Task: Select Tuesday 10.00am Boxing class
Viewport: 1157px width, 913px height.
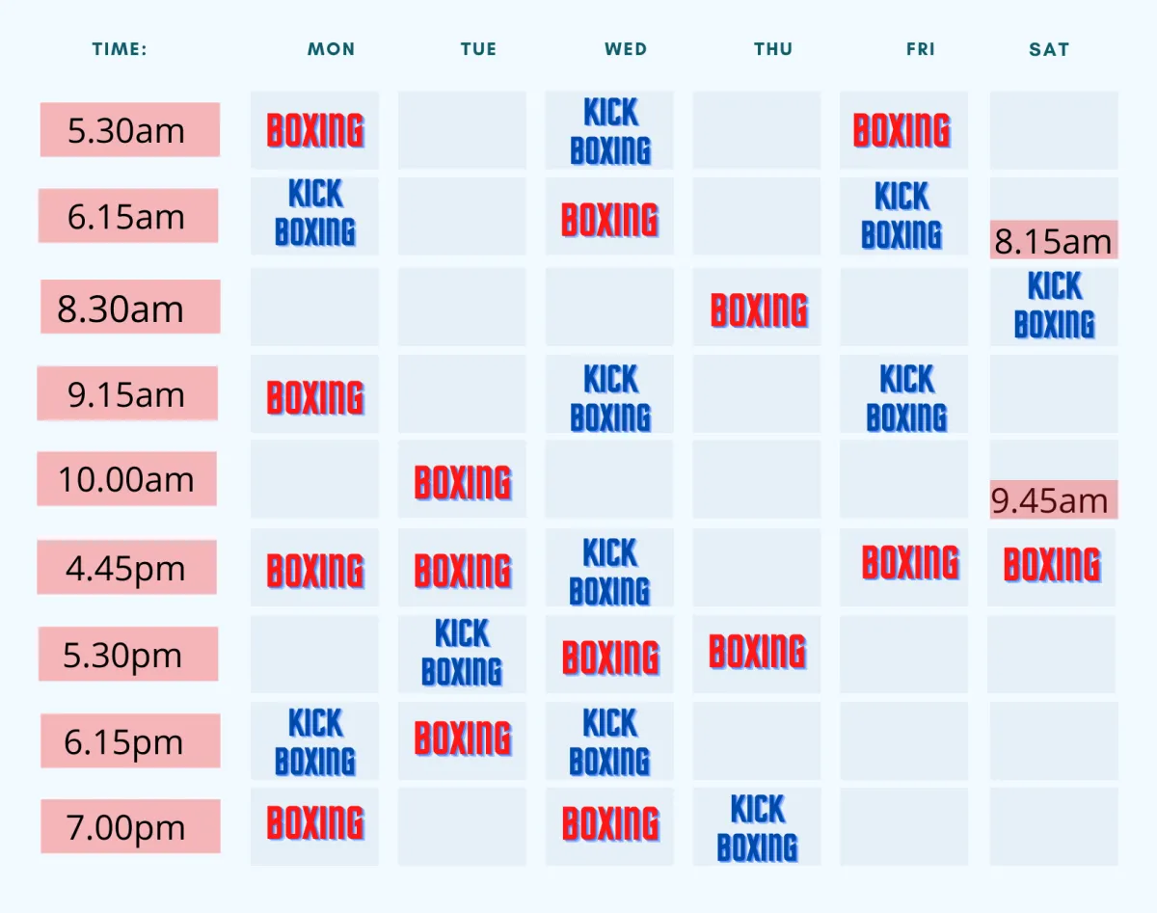Action: [x=463, y=479]
